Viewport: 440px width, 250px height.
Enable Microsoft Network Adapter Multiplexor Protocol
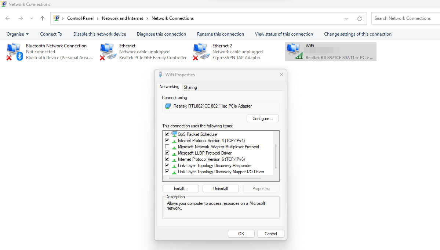coord(167,146)
